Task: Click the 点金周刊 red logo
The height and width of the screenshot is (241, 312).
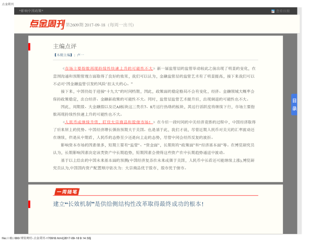Action: [x=47, y=24]
